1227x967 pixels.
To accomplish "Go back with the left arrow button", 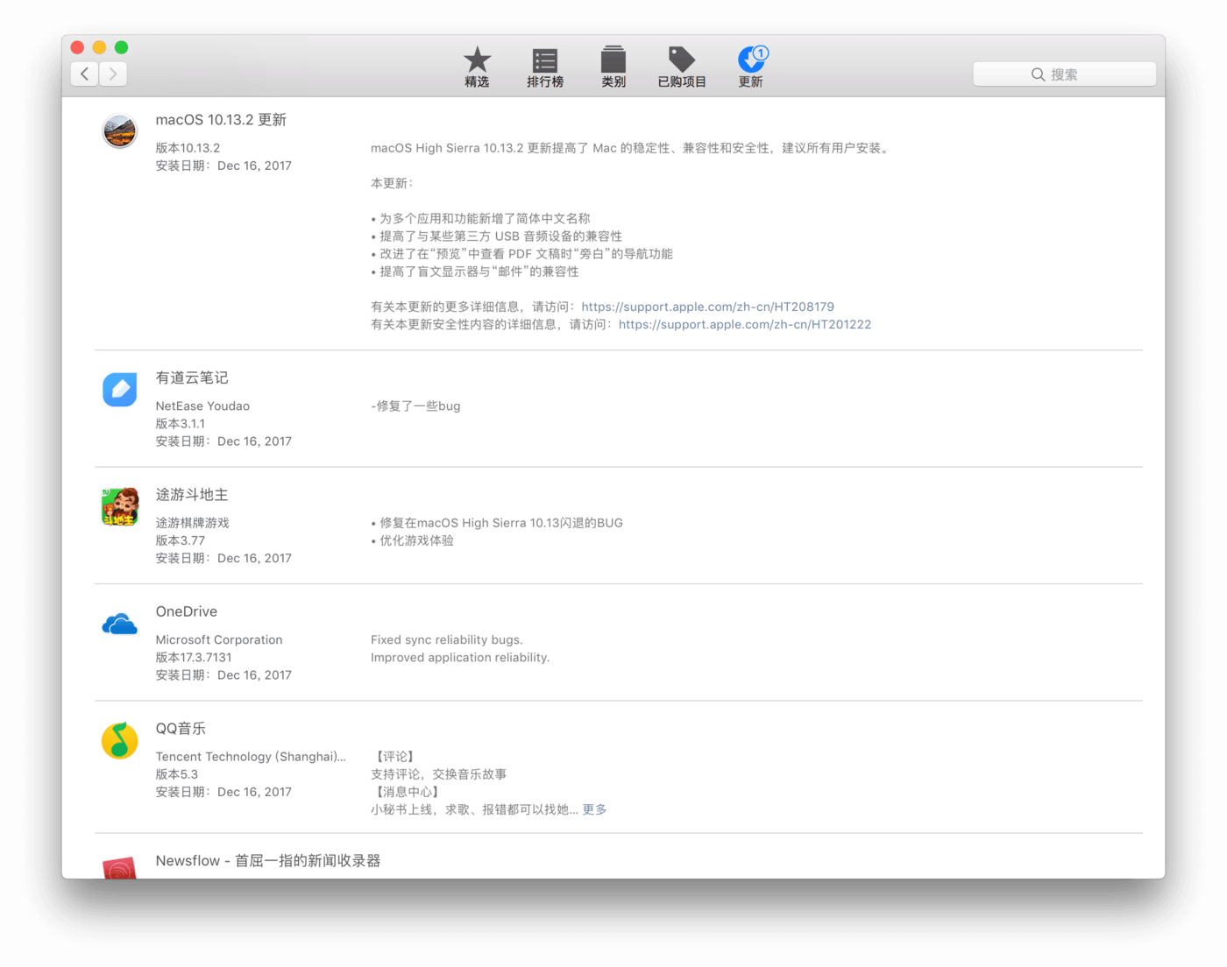I will point(84,74).
